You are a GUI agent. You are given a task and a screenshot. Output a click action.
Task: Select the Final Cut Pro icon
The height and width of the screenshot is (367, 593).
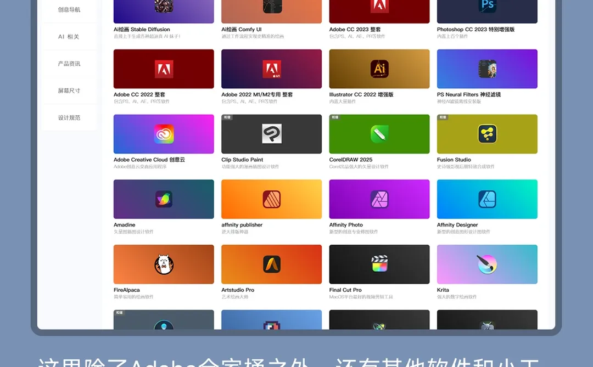pyautogui.click(x=379, y=264)
